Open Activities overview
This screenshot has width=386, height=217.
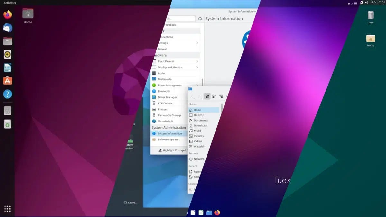pyautogui.click(x=10, y=3)
